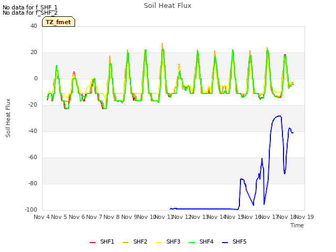
Task: Click the -20 y-axis tick label
Action: coord(33,105)
